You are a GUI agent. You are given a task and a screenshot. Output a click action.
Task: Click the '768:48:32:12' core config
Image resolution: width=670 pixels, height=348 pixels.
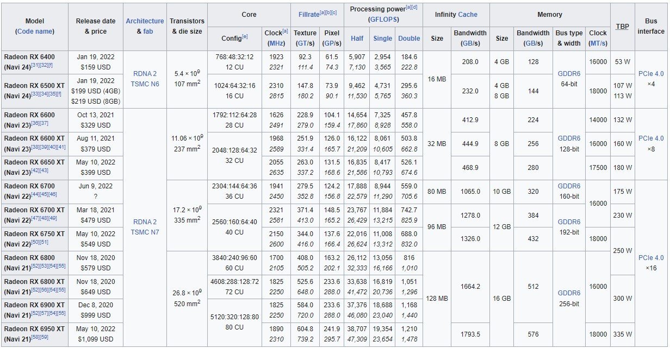(235, 56)
